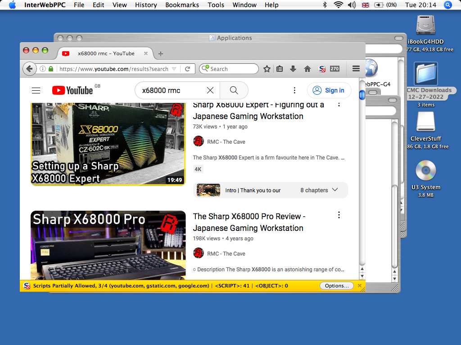The width and height of the screenshot is (461, 345).
Task: Open the Window menu
Action: pyautogui.click(x=244, y=5)
